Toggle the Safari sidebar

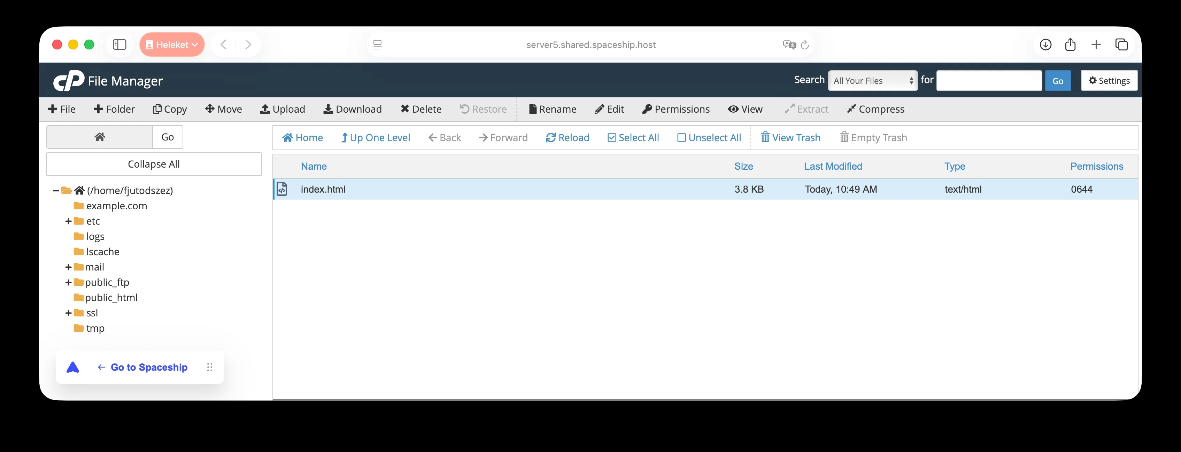point(119,45)
